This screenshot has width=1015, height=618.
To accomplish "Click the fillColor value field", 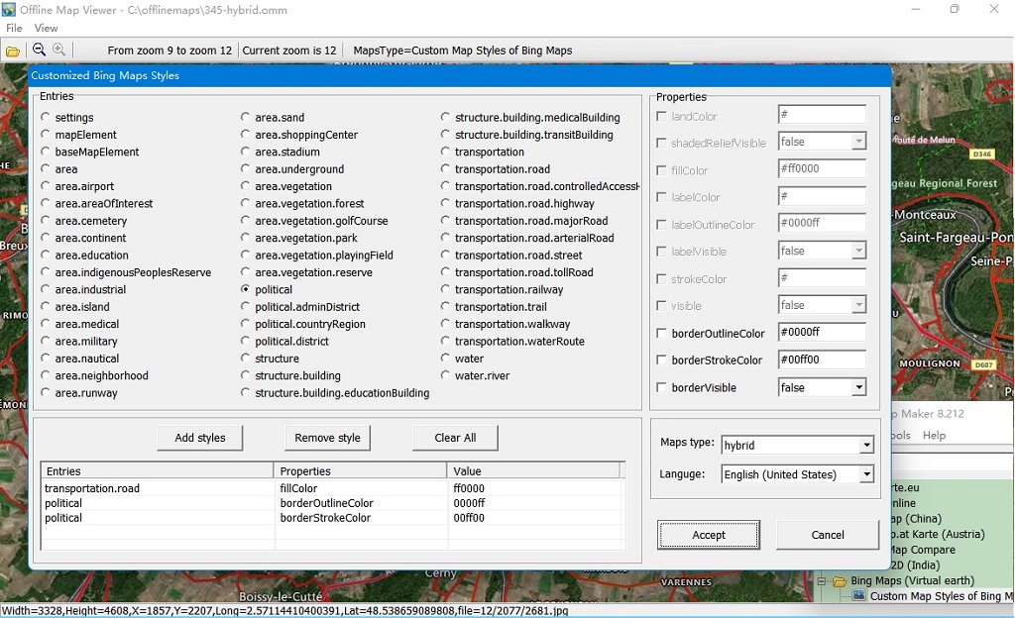I will pos(822,168).
